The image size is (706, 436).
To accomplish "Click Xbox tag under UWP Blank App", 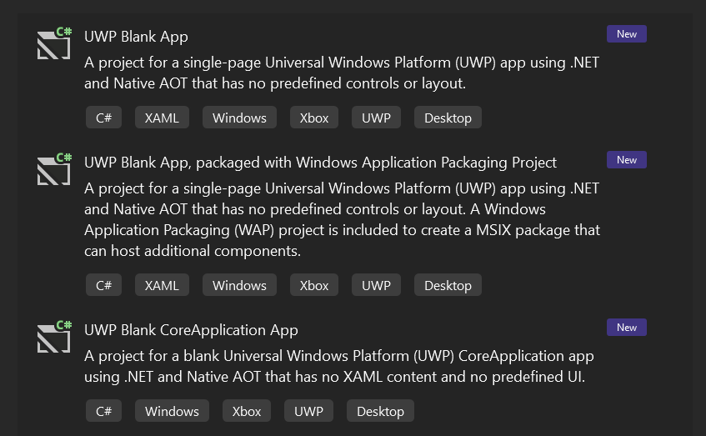I will point(314,118).
